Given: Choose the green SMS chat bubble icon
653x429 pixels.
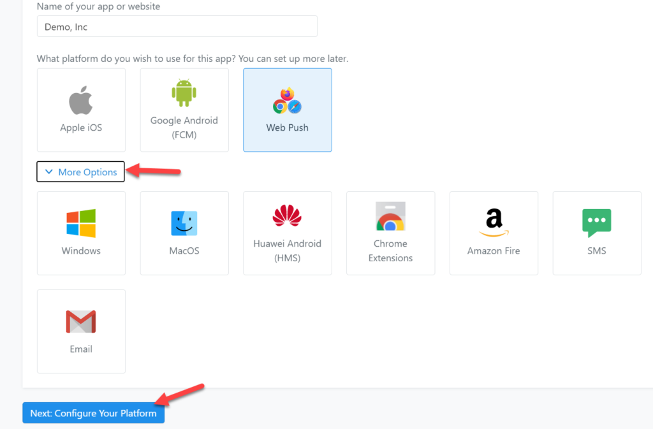Looking at the screenshot, I should click(x=596, y=223).
